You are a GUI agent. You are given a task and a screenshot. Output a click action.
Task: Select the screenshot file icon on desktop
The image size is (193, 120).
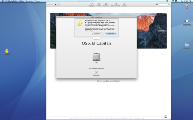187,23
